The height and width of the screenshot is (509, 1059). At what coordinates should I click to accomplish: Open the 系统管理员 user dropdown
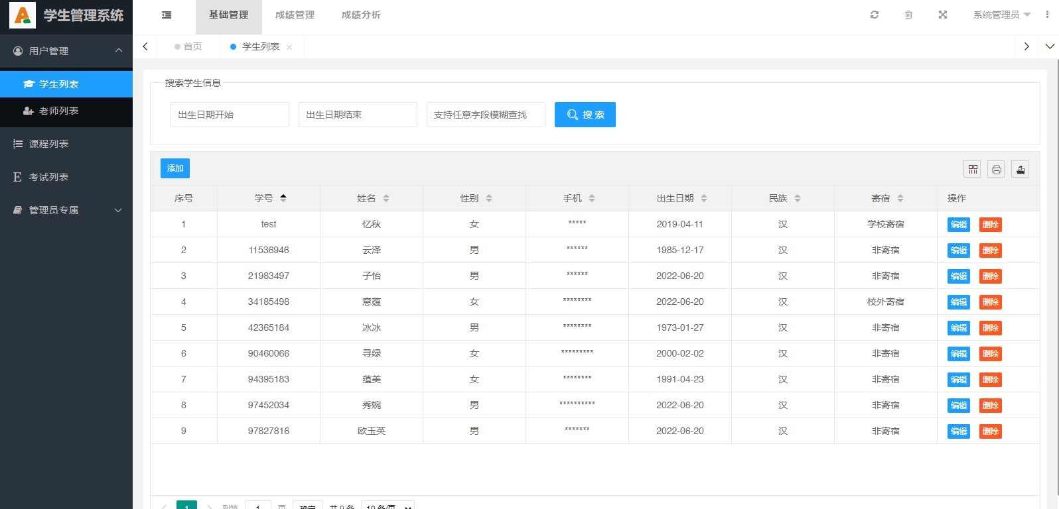point(1001,15)
